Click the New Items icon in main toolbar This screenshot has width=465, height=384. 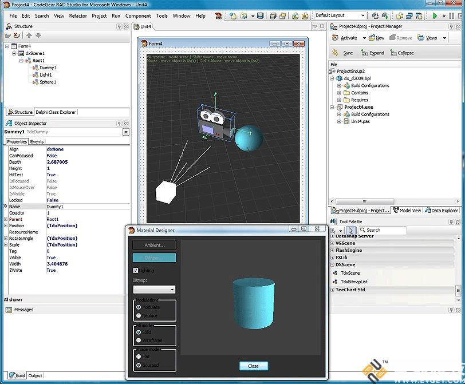[x=233, y=15]
